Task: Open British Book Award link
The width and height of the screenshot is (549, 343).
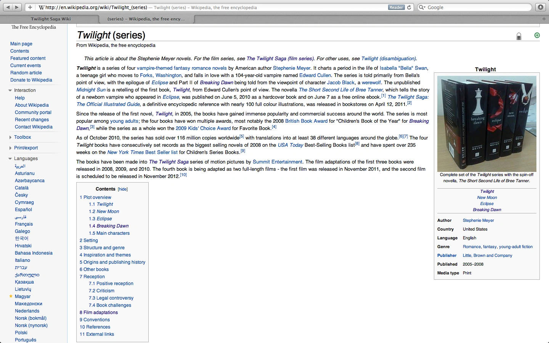Action: (x=306, y=121)
